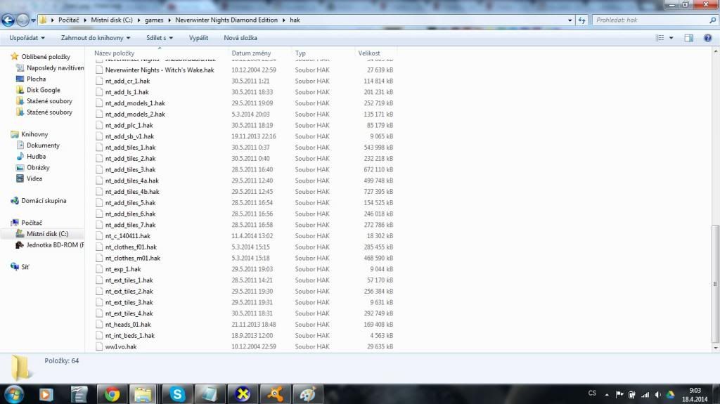This screenshot has height=404, width=720.
Task: Click the scrollbar down arrow
Action: (715, 348)
